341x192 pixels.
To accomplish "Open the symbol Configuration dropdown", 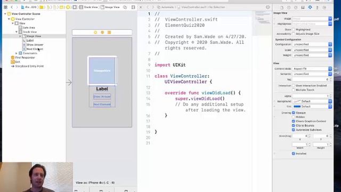I will tap(312, 44).
